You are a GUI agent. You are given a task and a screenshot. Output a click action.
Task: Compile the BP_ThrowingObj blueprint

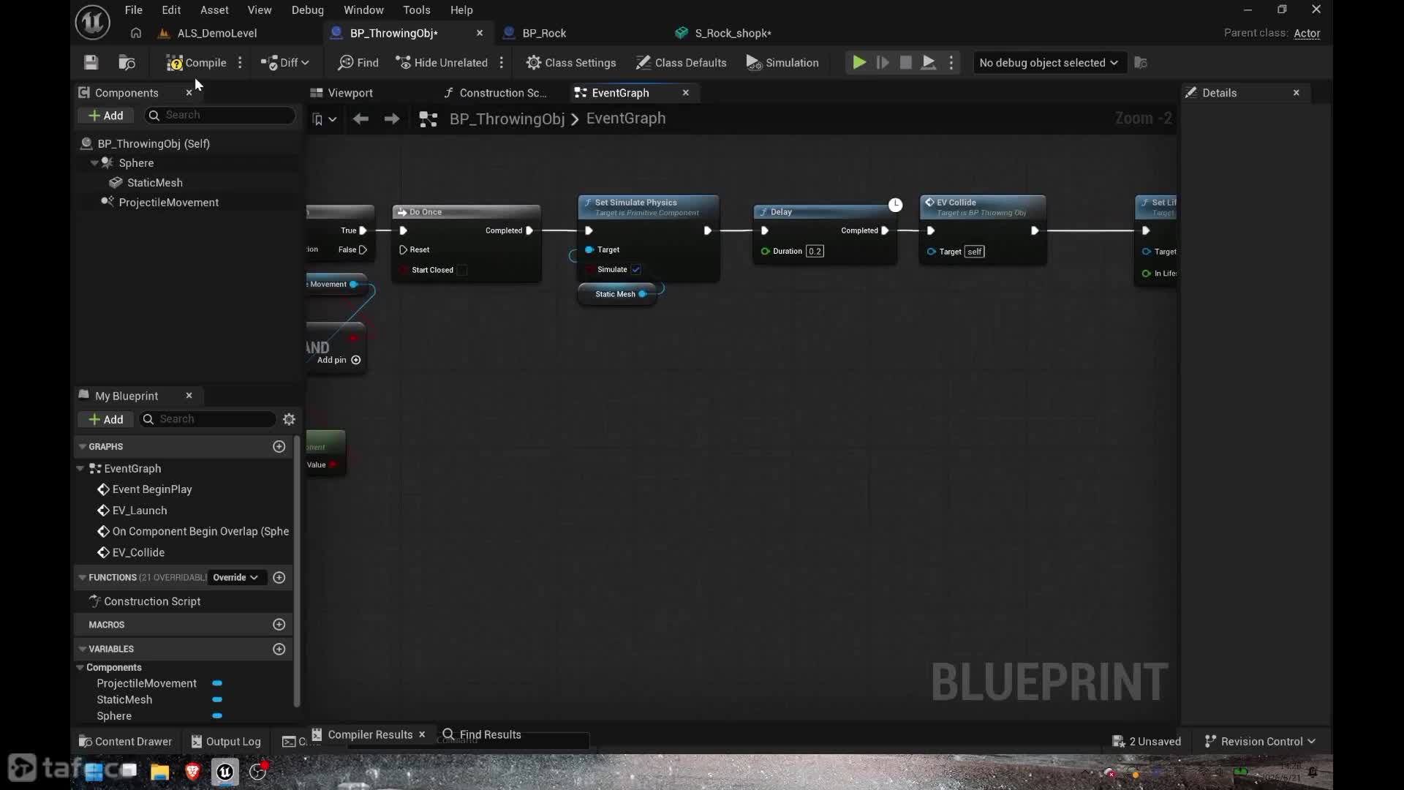[x=196, y=63]
